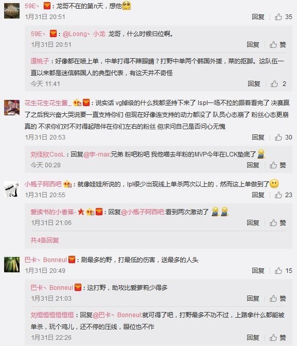Click 赞 thumbs-up on 刘恒恒恒恒恒's reply

(x=278, y=337)
